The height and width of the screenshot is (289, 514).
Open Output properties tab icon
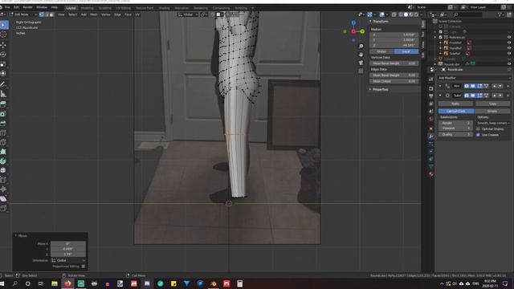pos(430,96)
